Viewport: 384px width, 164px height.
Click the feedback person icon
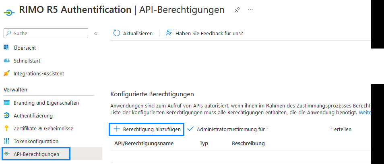pyautogui.click(x=169, y=33)
